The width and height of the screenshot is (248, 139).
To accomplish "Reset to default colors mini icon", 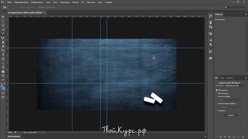I will click(x=2, y=84).
